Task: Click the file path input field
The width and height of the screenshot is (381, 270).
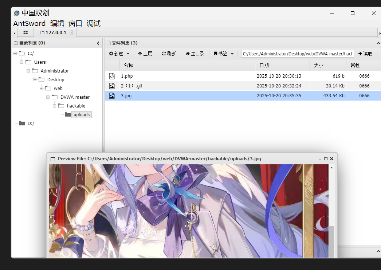Action: tap(298, 54)
